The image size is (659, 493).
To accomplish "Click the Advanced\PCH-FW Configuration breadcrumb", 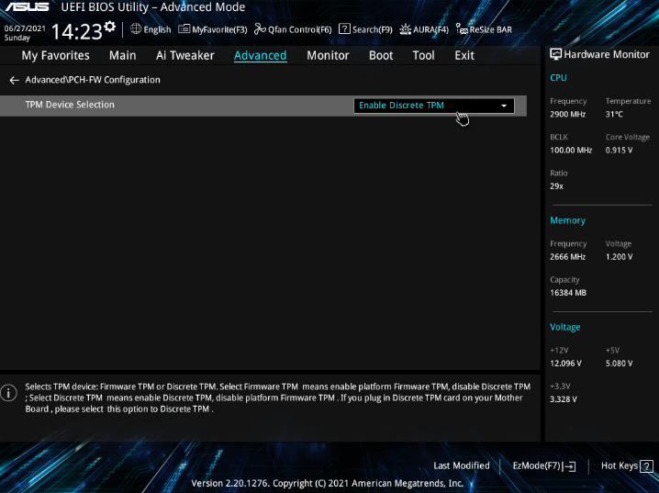I will point(93,80).
